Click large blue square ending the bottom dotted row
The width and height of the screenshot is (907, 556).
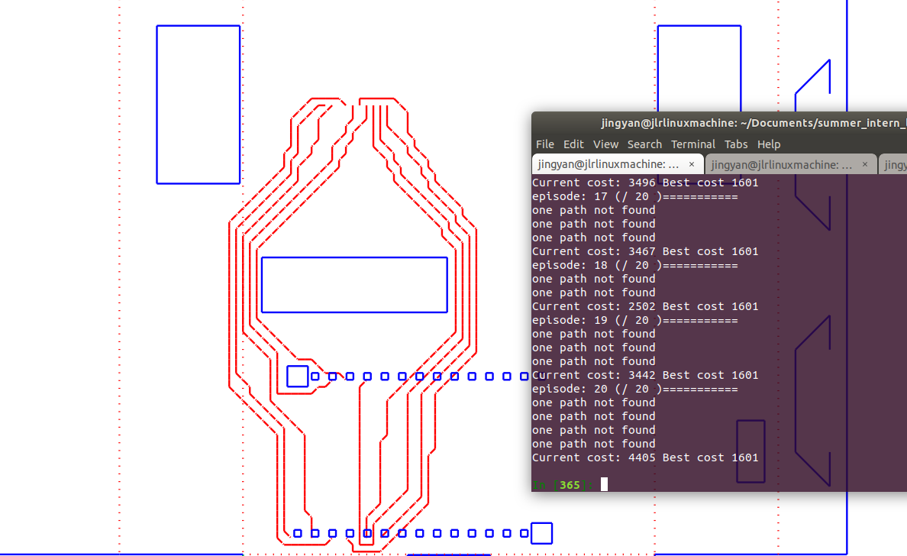541,533
